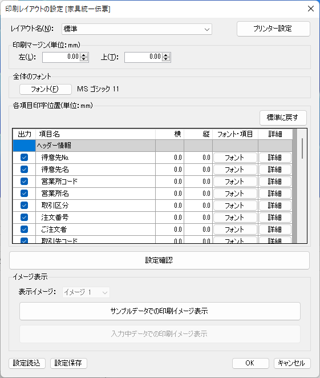
Task: Click the 上(T) margin input field
Action: click(x=144, y=57)
